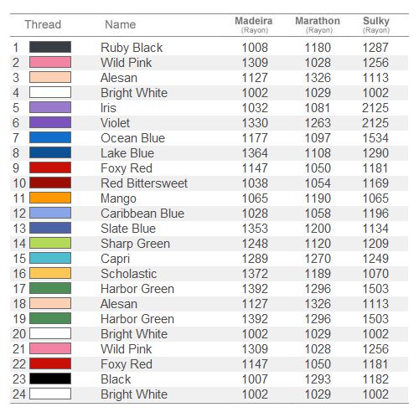Pick the Alesan swatch in row 3
The image size is (419, 412).
point(50,77)
